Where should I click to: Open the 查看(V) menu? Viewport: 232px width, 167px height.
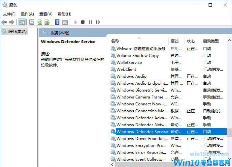[x=46, y=14]
